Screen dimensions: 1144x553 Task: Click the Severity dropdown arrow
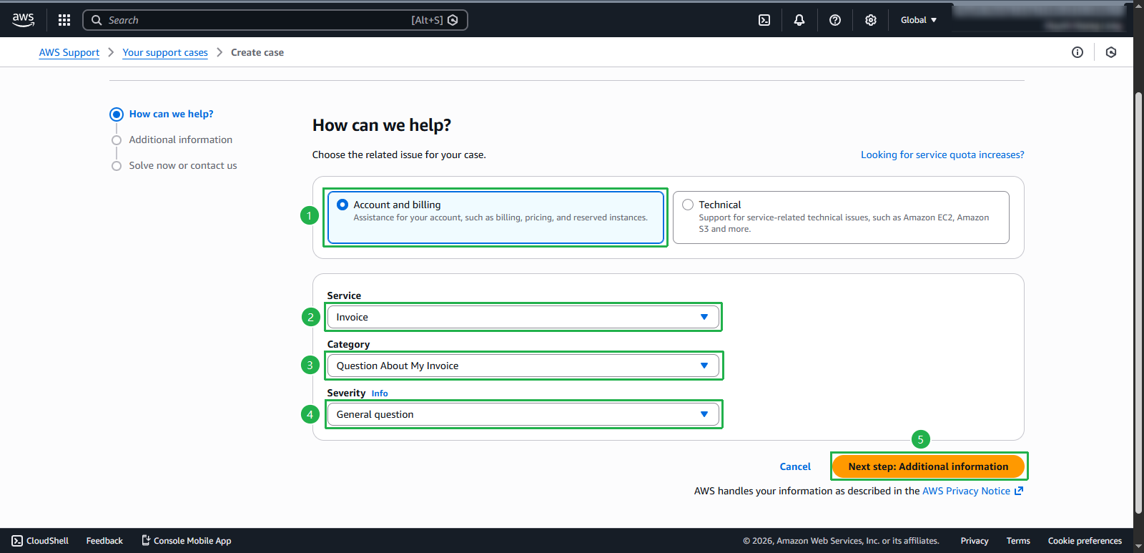click(x=704, y=414)
